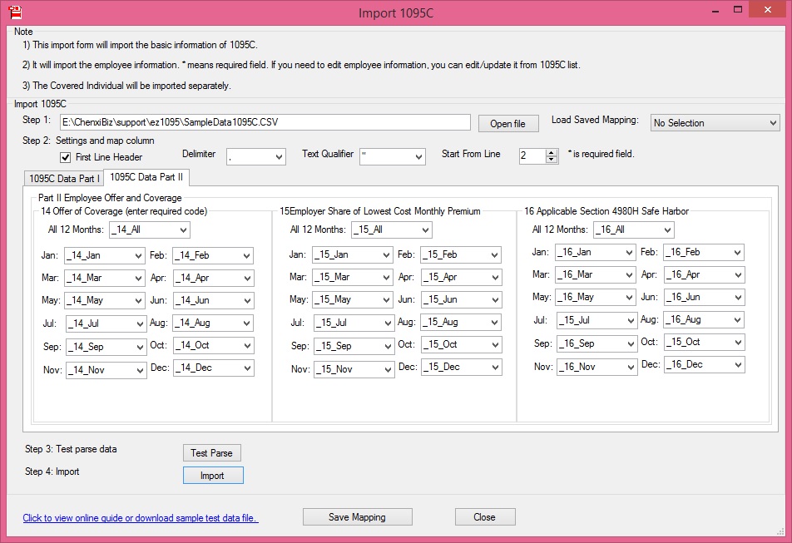Switch to 1095C Data Part I tab

(64, 178)
